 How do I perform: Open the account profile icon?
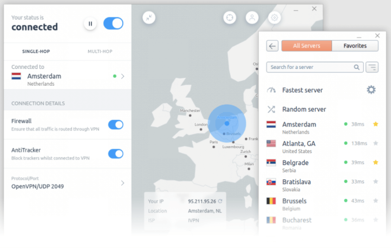252,18
